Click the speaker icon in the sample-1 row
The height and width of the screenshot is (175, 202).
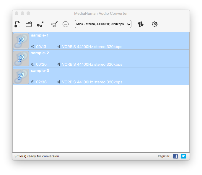pyautogui.click(x=59, y=47)
